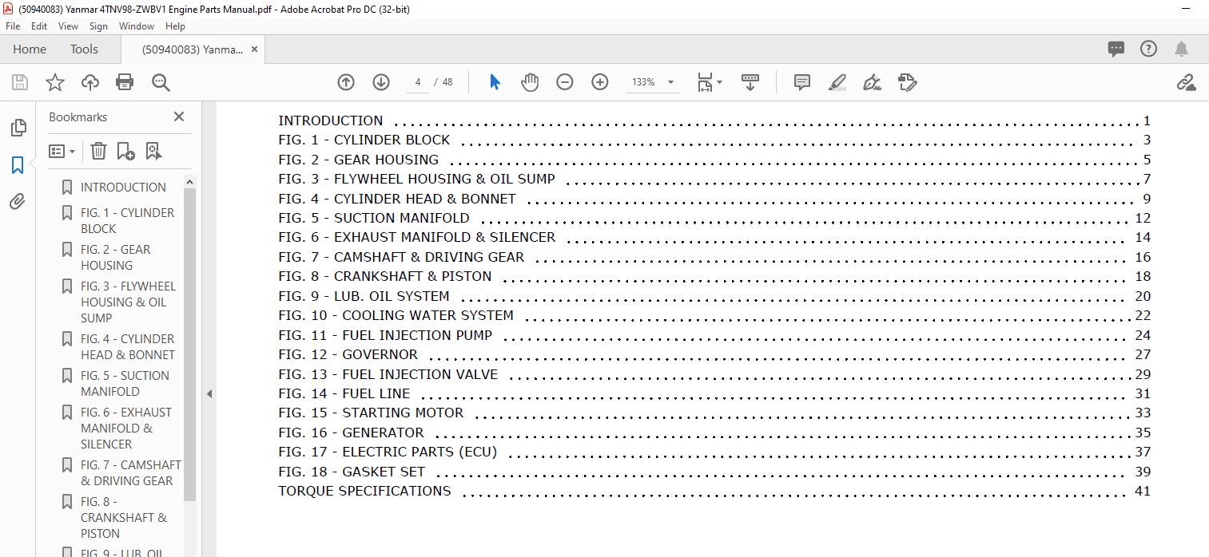Share link to file icon
The height and width of the screenshot is (557, 1209).
1186,82
